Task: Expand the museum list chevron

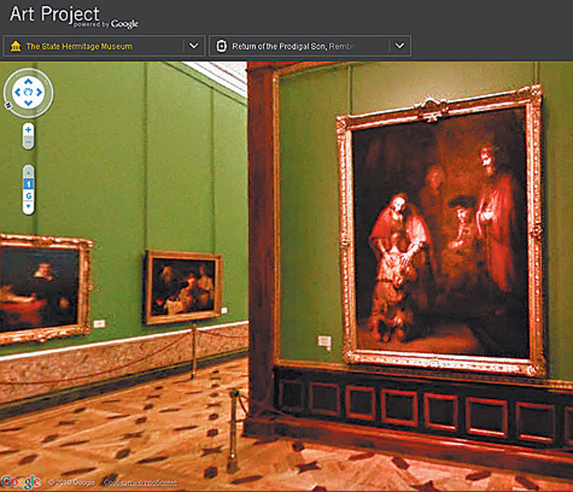Action: pyautogui.click(x=194, y=46)
